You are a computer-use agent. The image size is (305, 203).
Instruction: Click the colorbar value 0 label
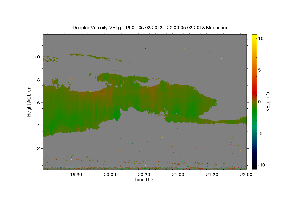[259, 101]
